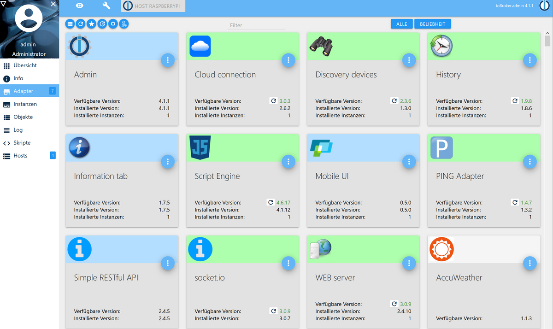553x329 pixels.
Task: Open the three-dot menu on socket.io card
Action: 288,263
